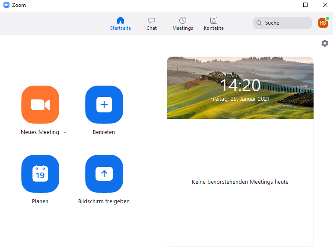Screen dimensions: 333x249
Task: Open the RB profile avatar menu
Action: 323,23
